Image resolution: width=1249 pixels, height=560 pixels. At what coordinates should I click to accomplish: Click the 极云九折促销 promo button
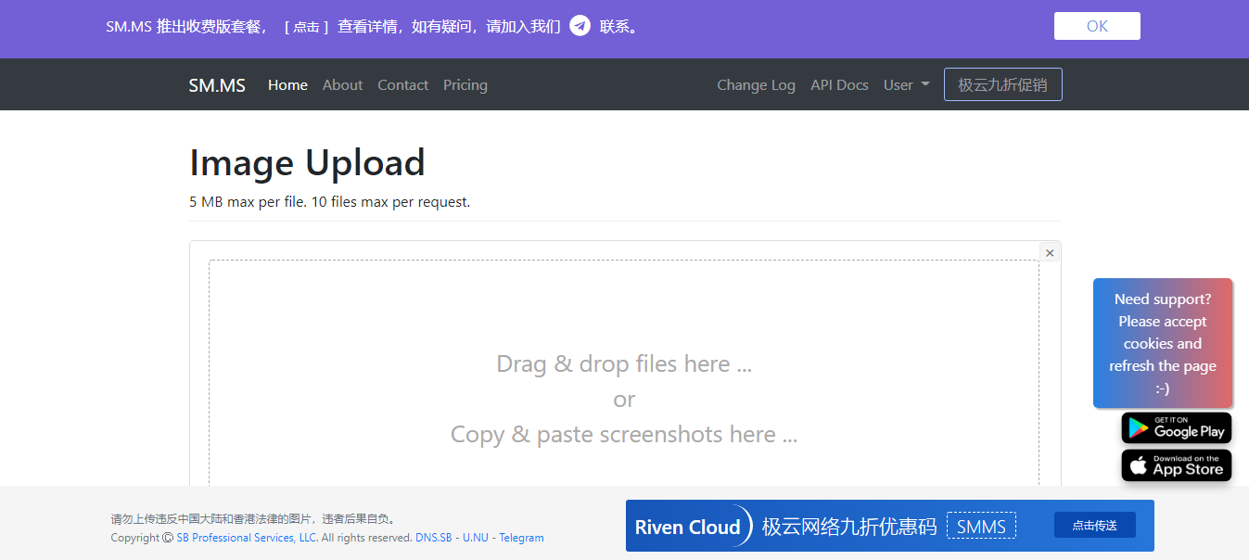pyautogui.click(x=1002, y=84)
